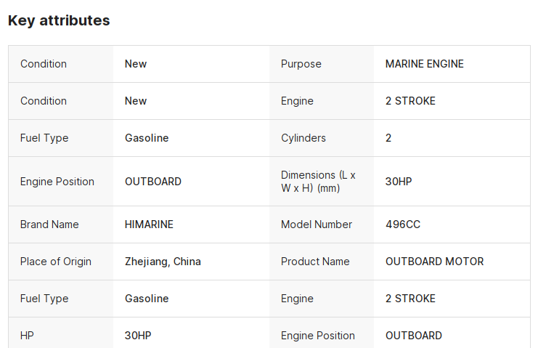The height and width of the screenshot is (348, 538).
Task: Click the HP label cell
Action: pos(27,336)
